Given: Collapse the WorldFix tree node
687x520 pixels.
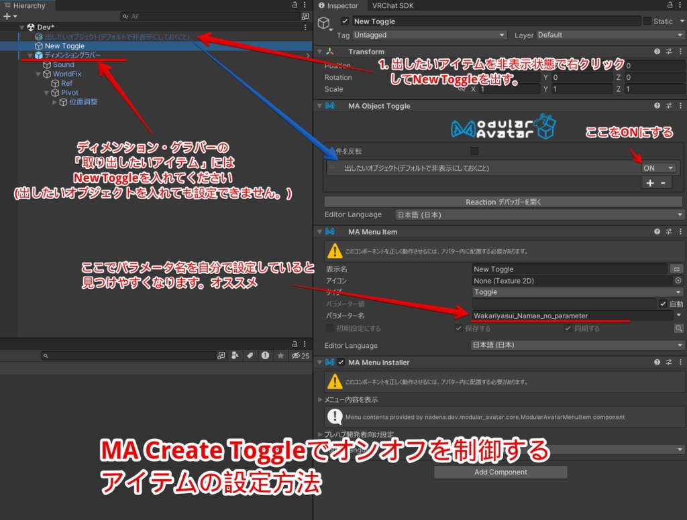Looking at the screenshot, I should (38, 74).
